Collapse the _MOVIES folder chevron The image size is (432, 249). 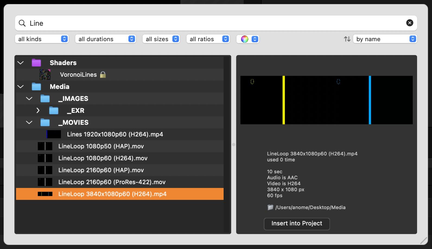[29, 122]
